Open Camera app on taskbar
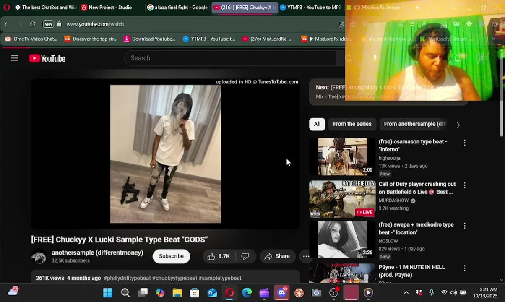 click(316, 293)
